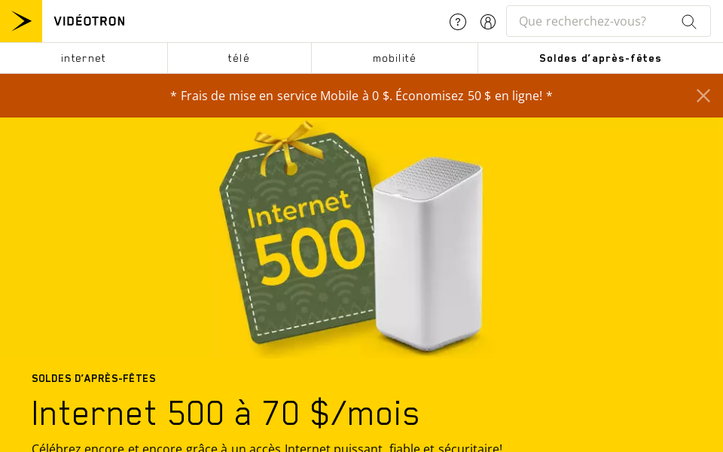The image size is (723, 452).
Task: Go to Soldes d'après-fêtes menu item
Action: pyautogui.click(x=600, y=58)
